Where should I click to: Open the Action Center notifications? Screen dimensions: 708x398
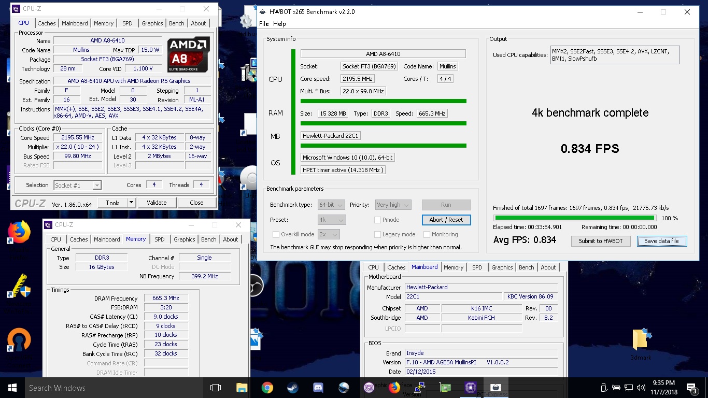tap(692, 388)
